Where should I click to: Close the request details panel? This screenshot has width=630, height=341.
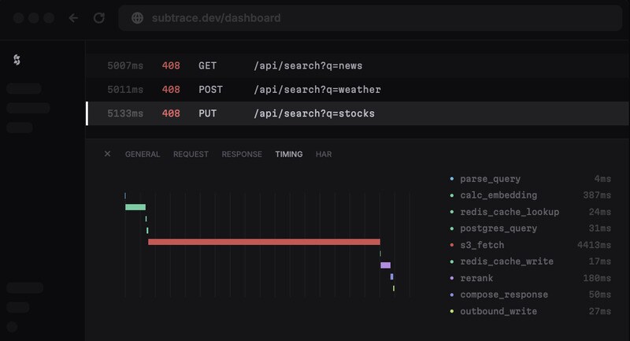[x=107, y=154]
